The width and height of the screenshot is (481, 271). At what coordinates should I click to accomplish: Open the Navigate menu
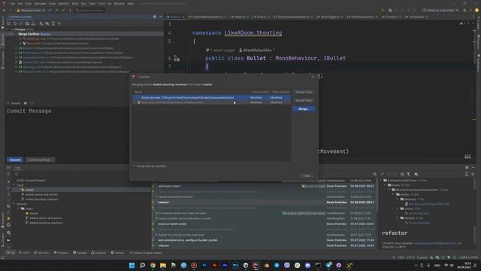(40, 4)
